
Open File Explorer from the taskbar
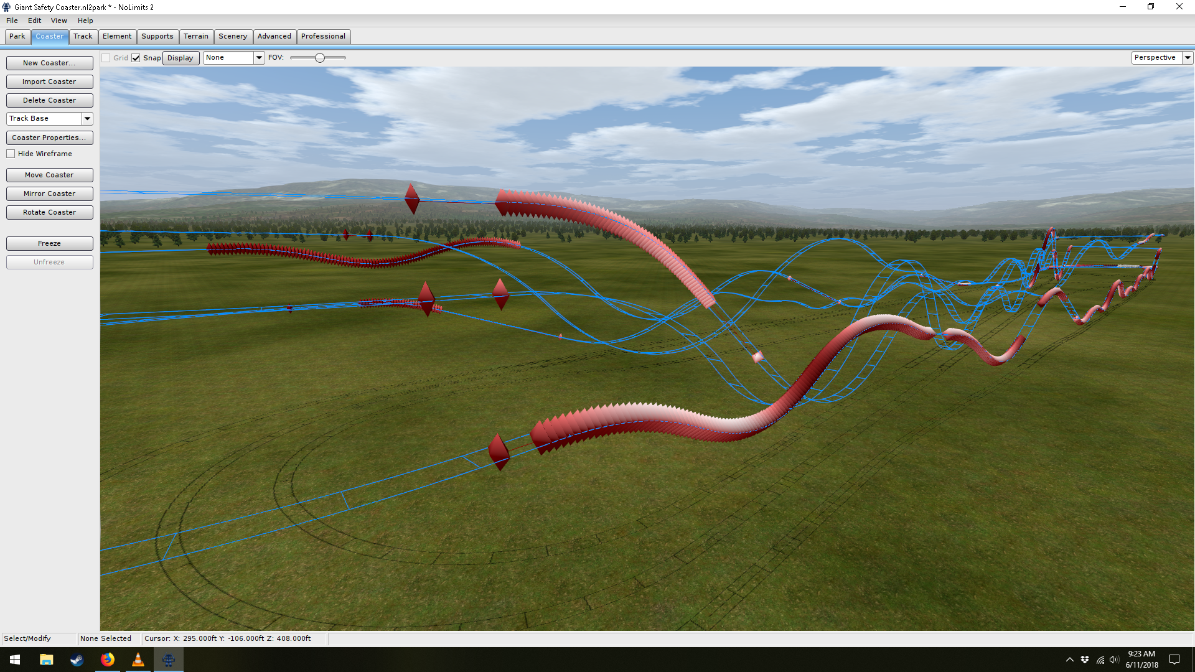[47, 660]
